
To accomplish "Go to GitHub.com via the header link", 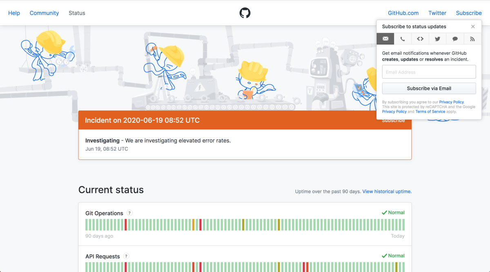I will tap(403, 13).
